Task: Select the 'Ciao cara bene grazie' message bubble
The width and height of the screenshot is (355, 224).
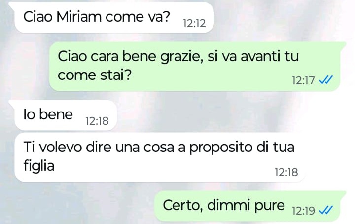Action: pos(195,67)
